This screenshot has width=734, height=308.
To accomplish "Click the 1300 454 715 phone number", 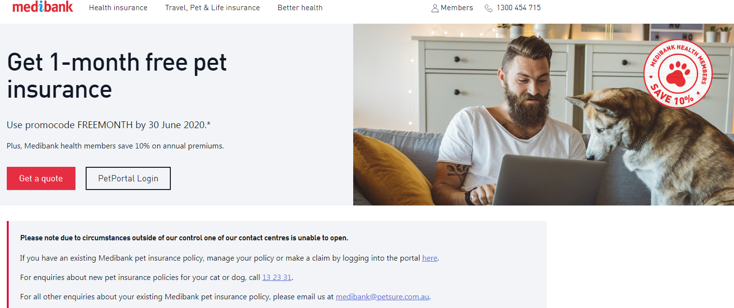I will click(519, 8).
